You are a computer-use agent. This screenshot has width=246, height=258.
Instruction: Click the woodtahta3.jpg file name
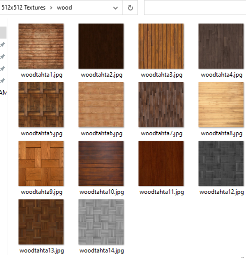point(161,75)
